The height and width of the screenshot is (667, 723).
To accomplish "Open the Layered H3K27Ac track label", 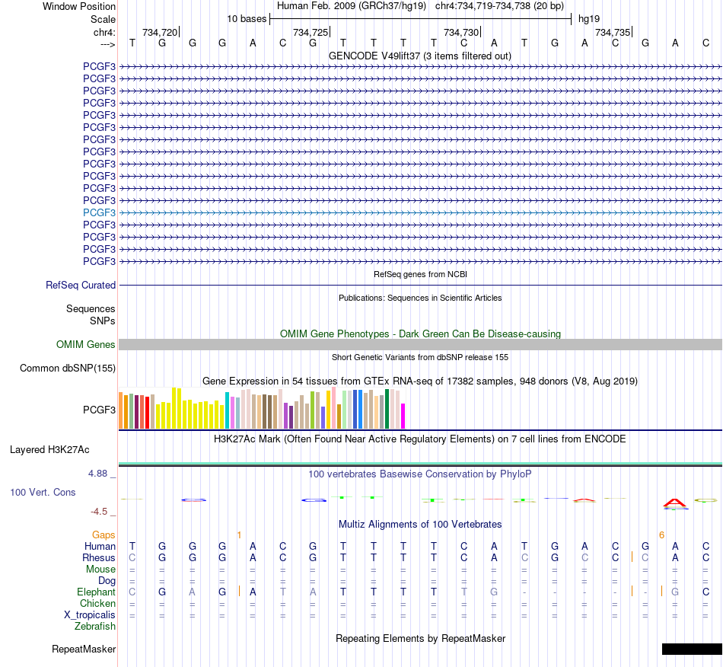I will (49, 450).
